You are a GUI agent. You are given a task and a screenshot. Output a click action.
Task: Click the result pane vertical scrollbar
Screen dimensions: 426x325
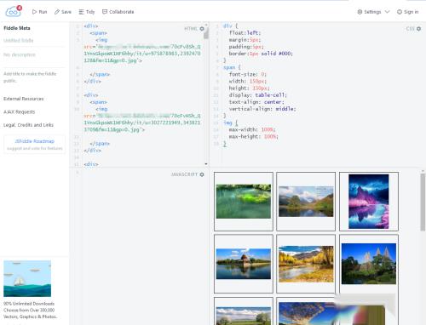pos(423,202)
